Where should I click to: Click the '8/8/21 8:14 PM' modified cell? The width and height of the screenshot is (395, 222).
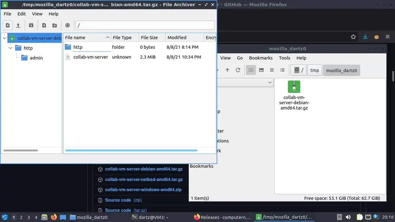click(182, 47)
